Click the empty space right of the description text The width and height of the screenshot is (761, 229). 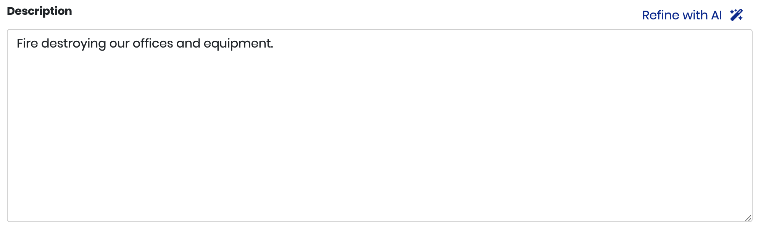click(420, 44)
